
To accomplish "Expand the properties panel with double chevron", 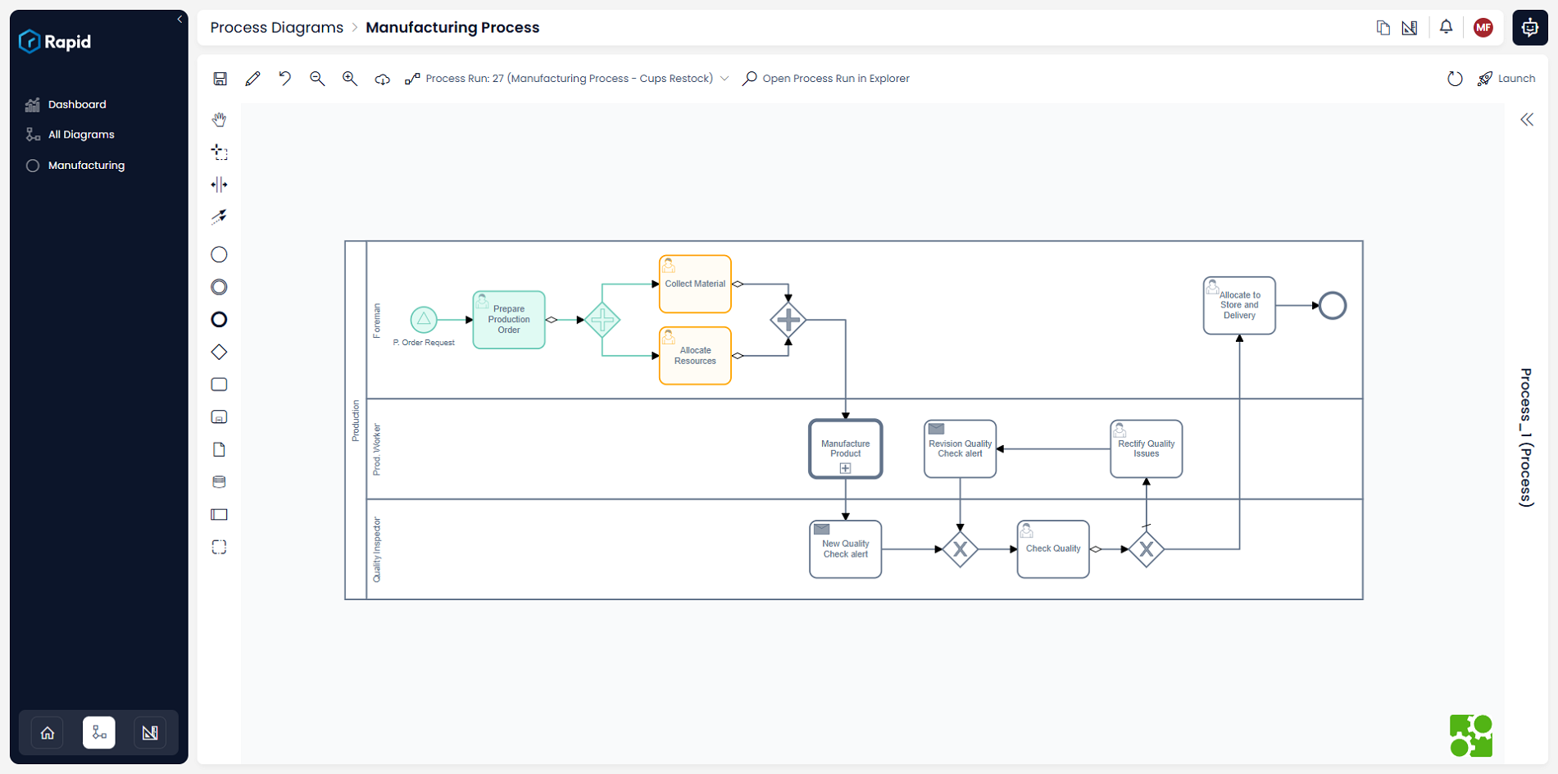I will click(1527, 120).
